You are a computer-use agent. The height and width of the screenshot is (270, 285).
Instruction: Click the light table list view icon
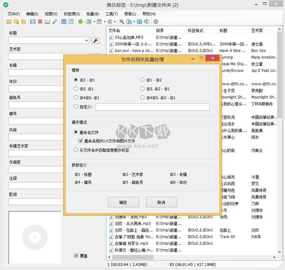71,22
